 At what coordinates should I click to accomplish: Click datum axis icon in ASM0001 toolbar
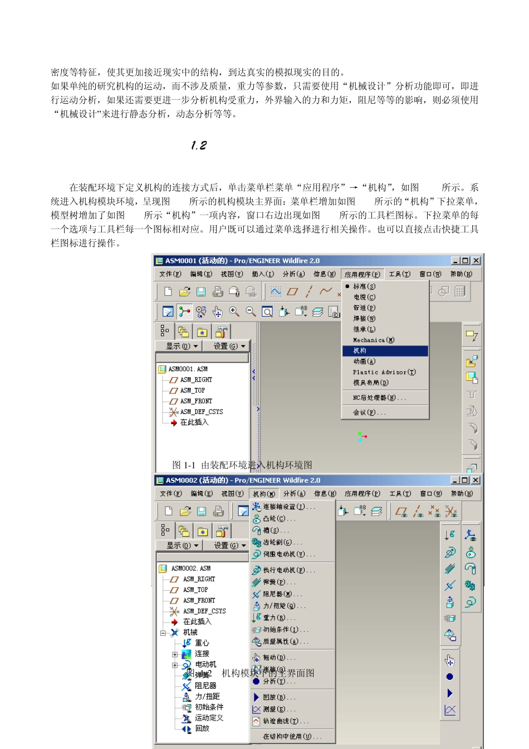tap(308, 291)
